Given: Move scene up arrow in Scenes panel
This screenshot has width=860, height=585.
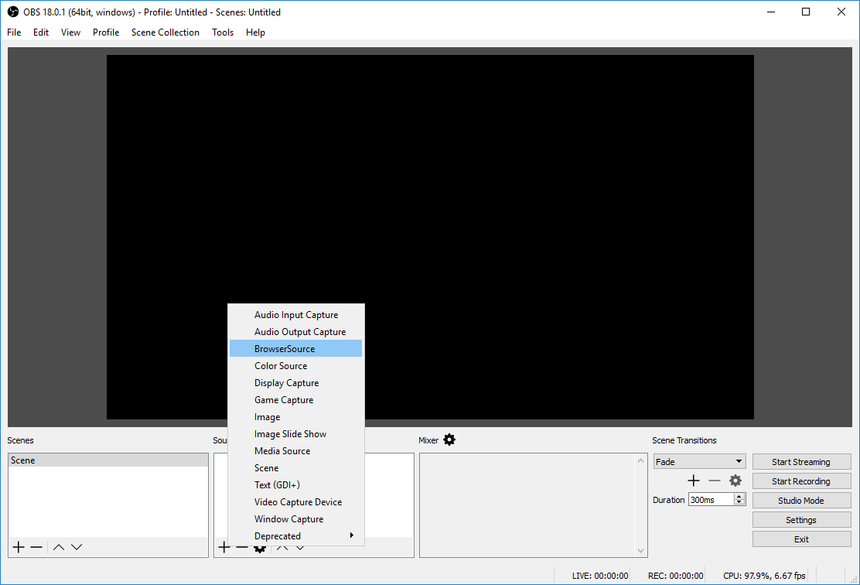Looking at the screenshot, I should pos(59,547).
